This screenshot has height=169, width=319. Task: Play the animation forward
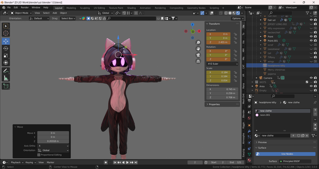click(x=127, y=162)
